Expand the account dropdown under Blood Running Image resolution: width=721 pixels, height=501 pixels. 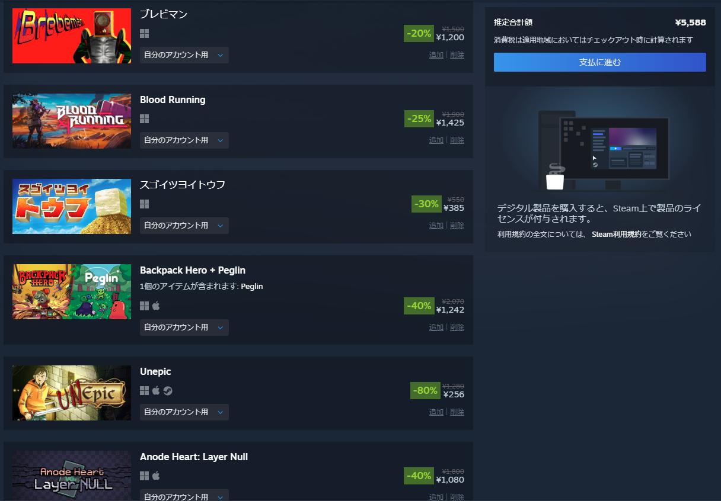tap(184, 140)
